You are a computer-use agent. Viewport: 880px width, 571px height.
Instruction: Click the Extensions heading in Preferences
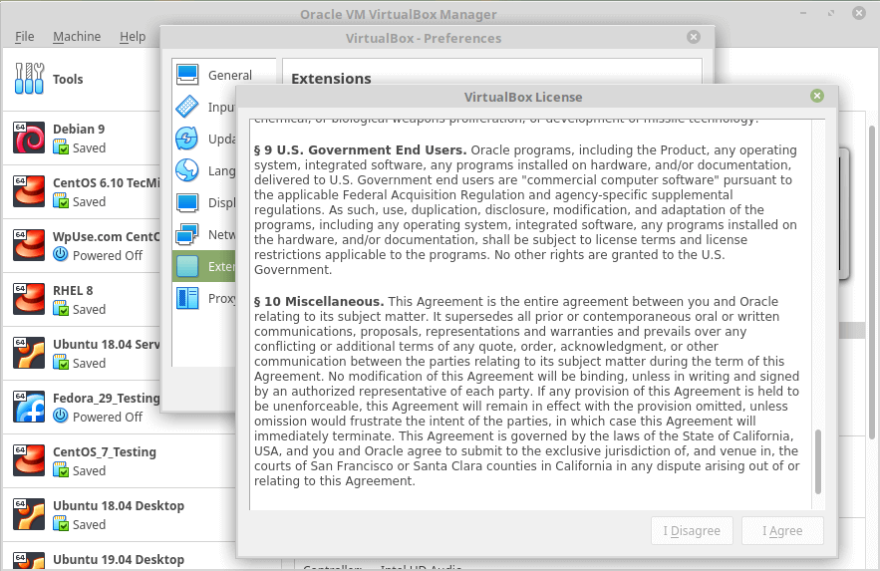click(x=331, y=79)
